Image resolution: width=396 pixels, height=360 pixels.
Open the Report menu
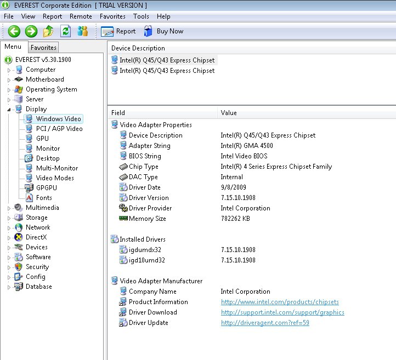[x=52, y=16]
